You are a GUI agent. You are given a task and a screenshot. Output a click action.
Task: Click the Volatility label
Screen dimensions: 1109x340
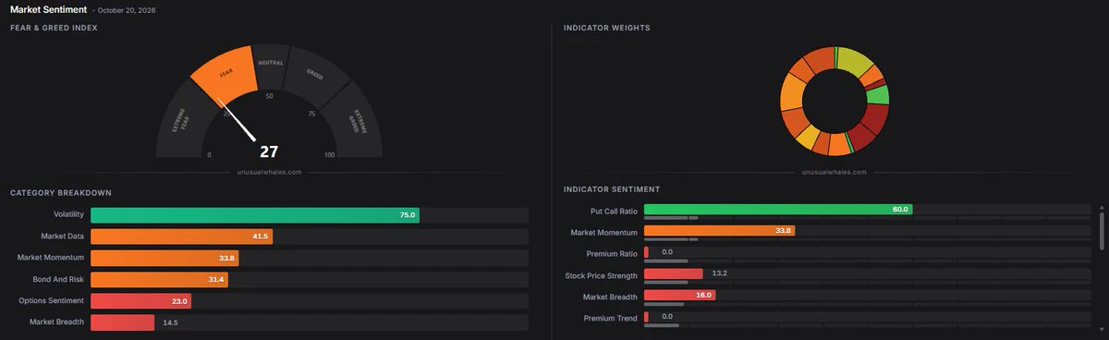pos(69,215)
